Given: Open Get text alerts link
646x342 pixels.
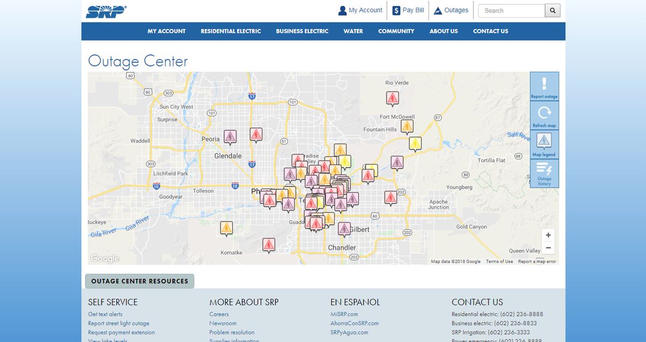Looking at the screenshot, I should pos(105,314).
